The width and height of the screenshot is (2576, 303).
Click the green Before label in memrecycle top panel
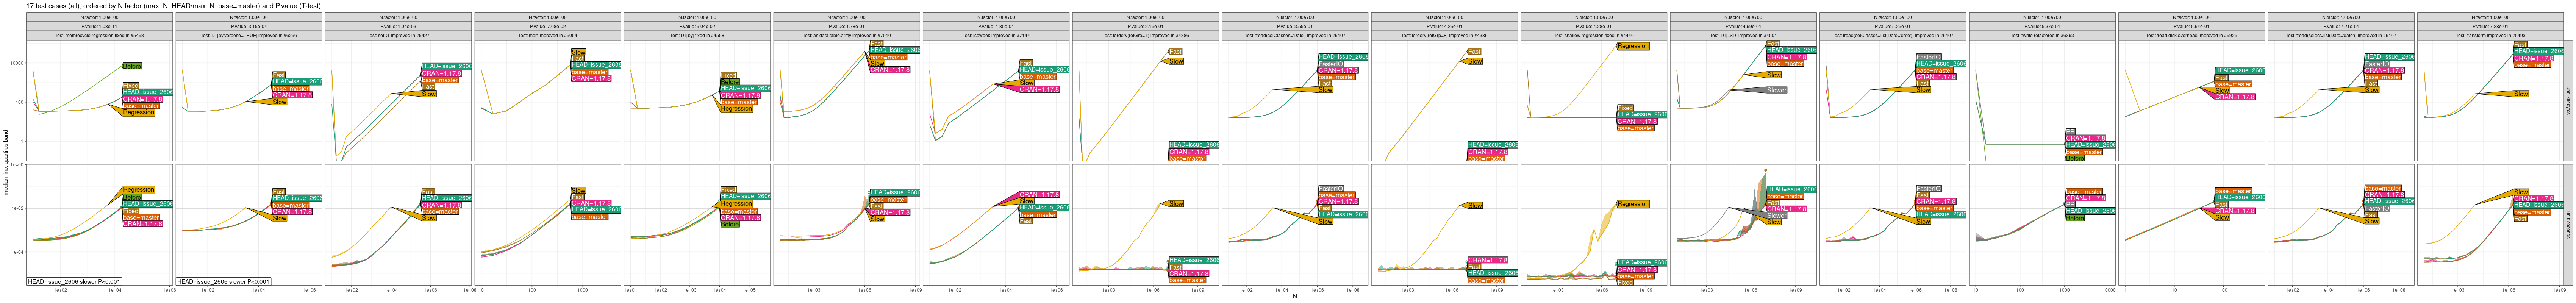tap(131, 66)
